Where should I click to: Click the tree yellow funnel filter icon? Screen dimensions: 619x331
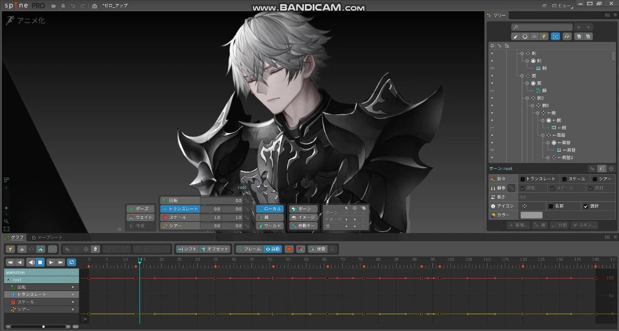(543, 37)
